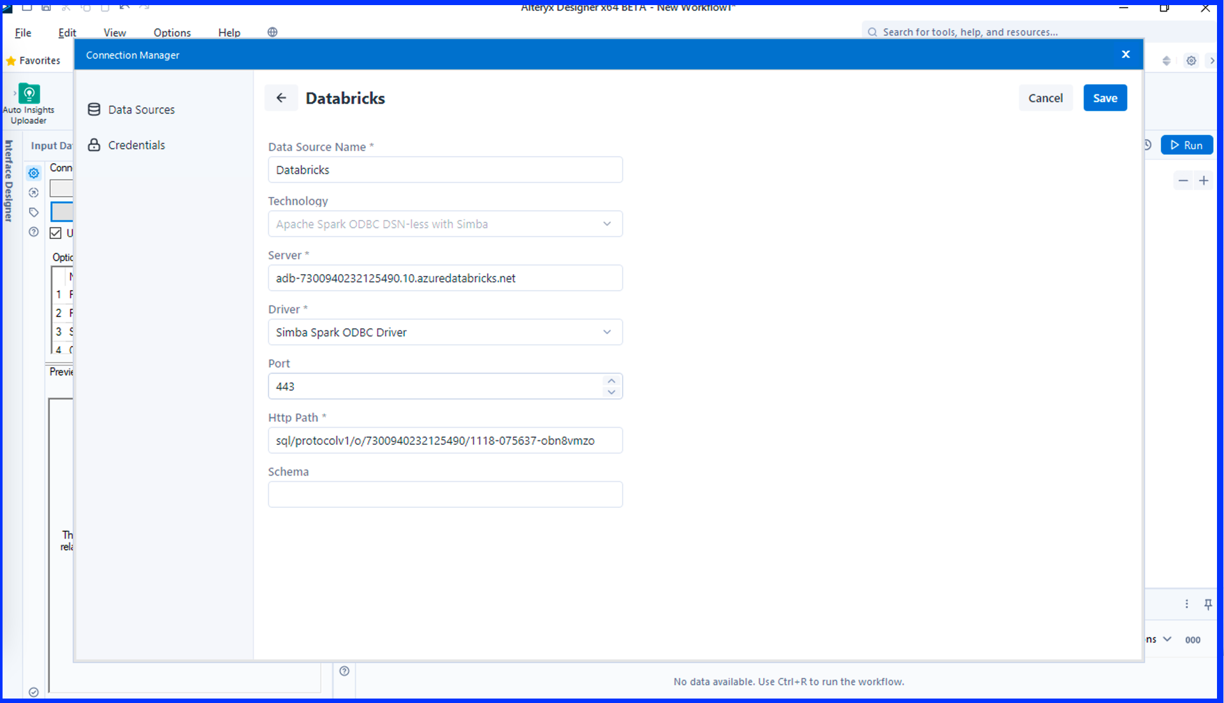The height and width of the screenshot is (703, 1224).
Task: Click Save to store Databricks connection
Action: click(x=1105, y=98)
